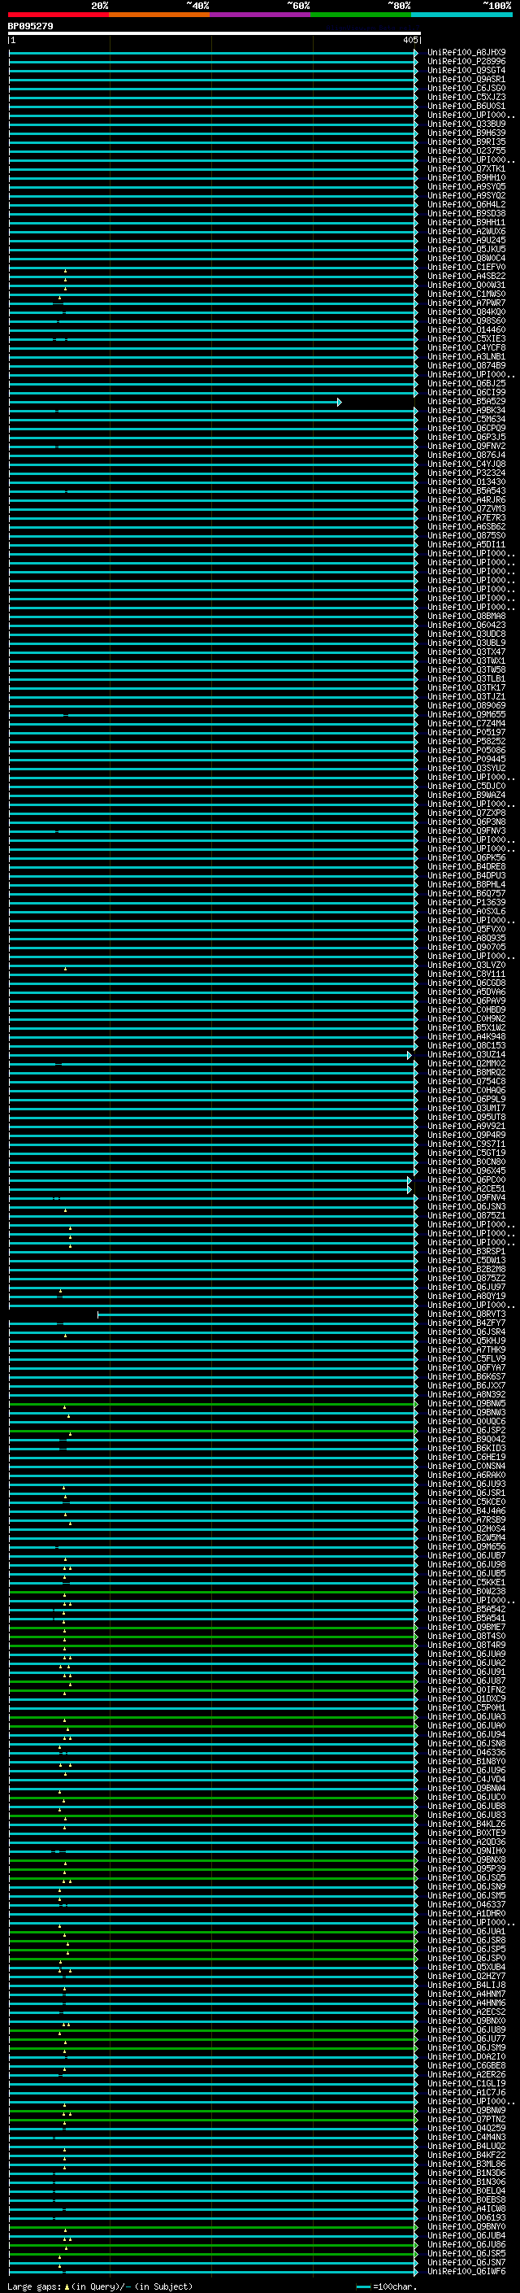520x2293 pixels.
Task: Select label UniRef100_A7RSB9
Action: tap(466, 1520)
